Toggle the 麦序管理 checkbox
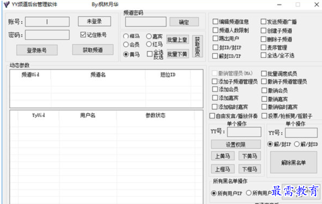Image resolution: width=322 pixels, height=204 pixels. click(263, 47)
